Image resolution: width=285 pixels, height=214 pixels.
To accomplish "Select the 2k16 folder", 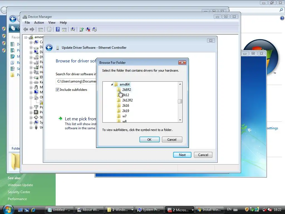I will click(126, 105).
